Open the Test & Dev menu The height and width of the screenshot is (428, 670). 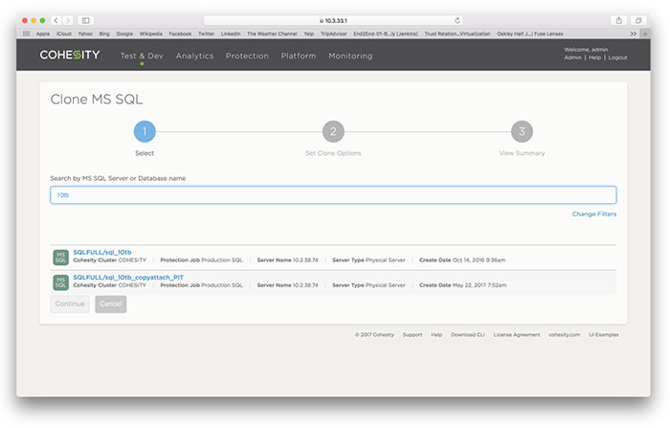click(x=141, y=56)
